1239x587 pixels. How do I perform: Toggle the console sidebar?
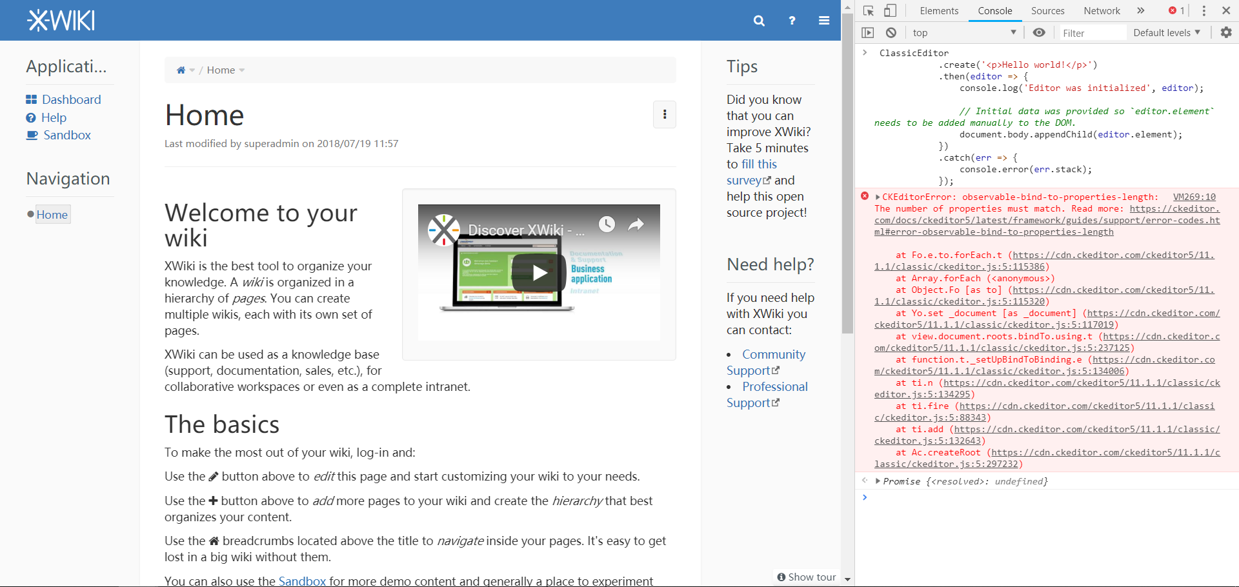[x=868, y=33]
